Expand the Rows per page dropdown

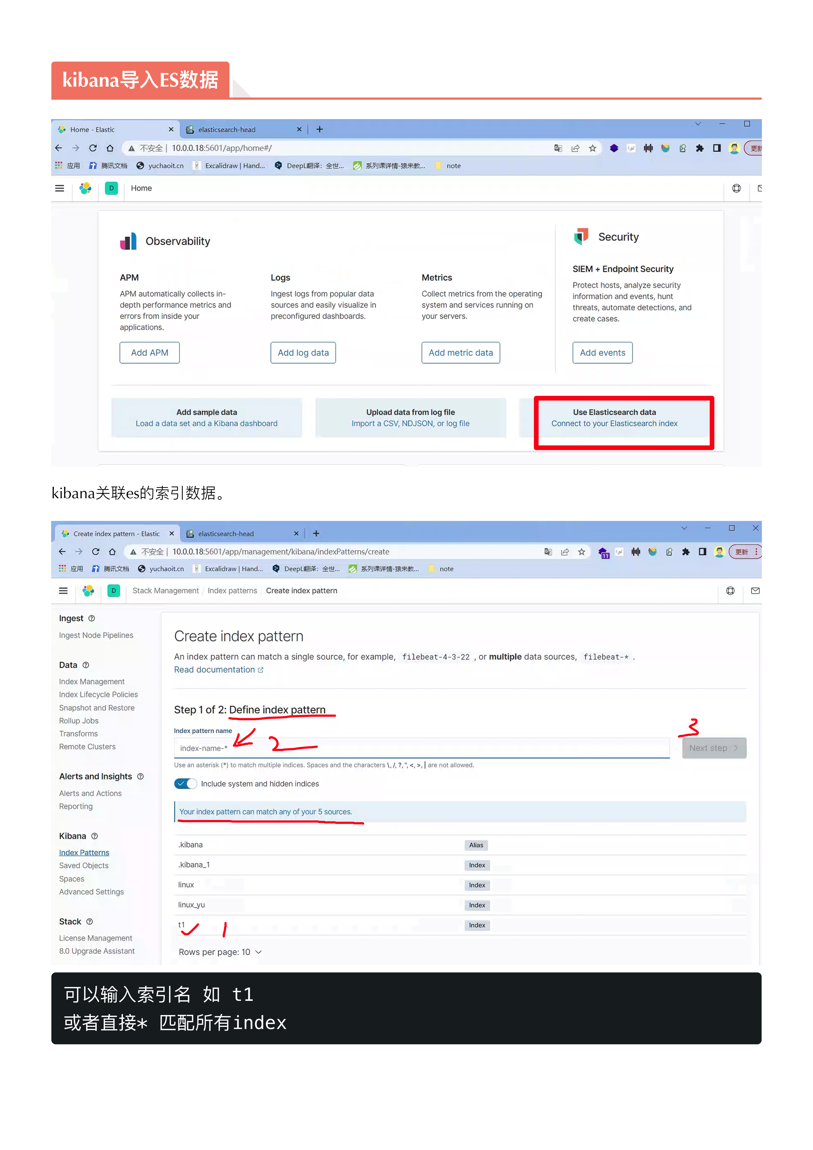220,952
